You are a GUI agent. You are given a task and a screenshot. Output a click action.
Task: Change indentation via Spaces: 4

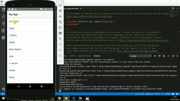[x=149, y=94]
